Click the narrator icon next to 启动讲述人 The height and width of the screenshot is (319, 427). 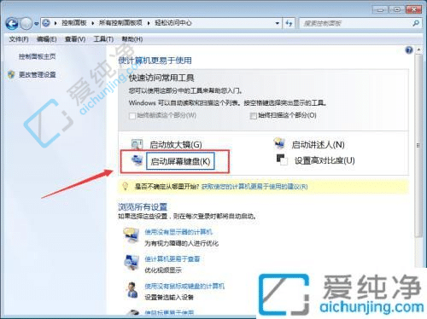279,143
